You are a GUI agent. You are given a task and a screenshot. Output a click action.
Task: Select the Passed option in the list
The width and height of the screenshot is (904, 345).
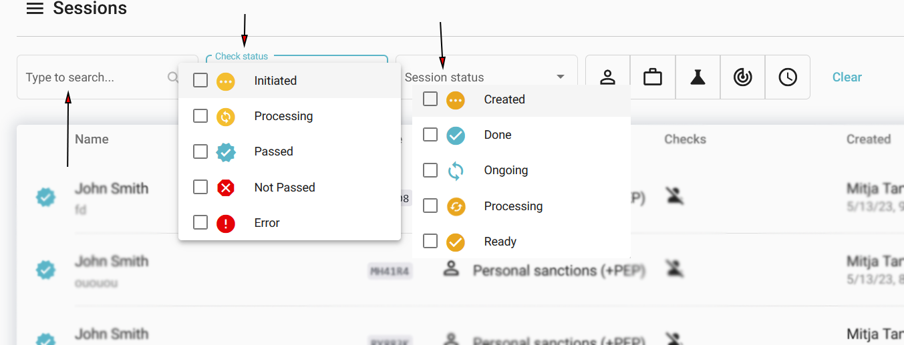tap(273, 151)
